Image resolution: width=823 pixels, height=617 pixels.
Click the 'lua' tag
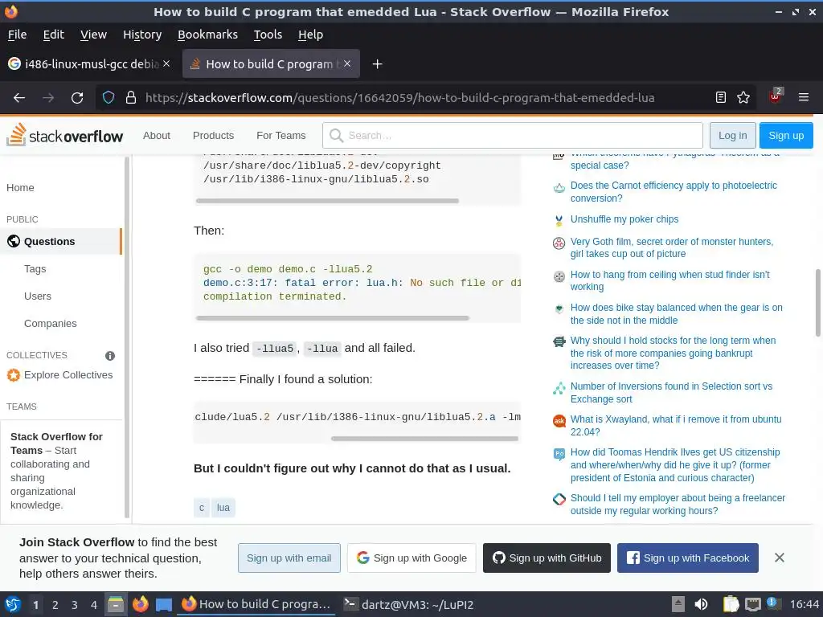223,508
